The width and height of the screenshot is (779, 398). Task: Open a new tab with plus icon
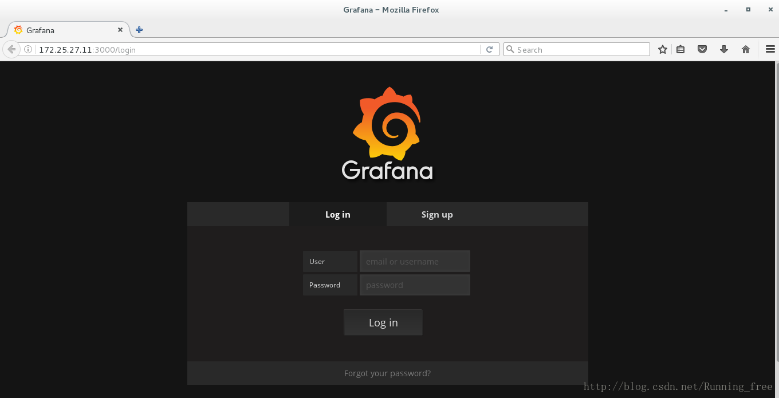(139, 30)
